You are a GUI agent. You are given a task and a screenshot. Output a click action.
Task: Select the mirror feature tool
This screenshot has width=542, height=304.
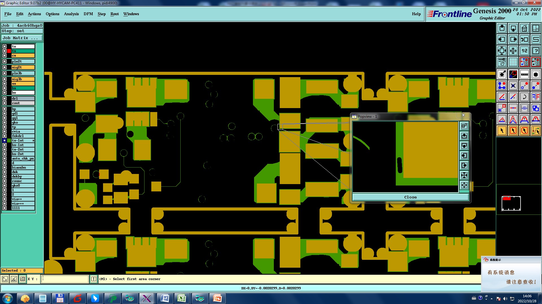click(x=536, y=97)
